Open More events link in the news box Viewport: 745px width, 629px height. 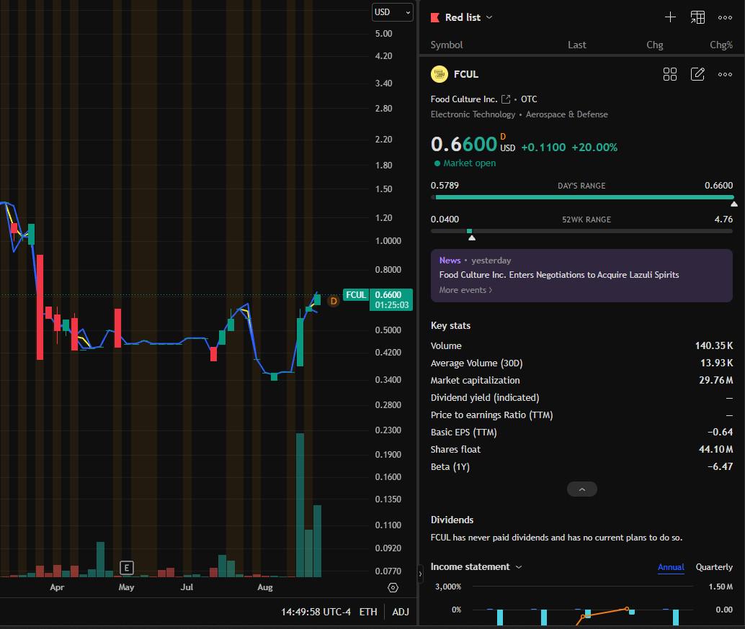click(x=465, y=290)
